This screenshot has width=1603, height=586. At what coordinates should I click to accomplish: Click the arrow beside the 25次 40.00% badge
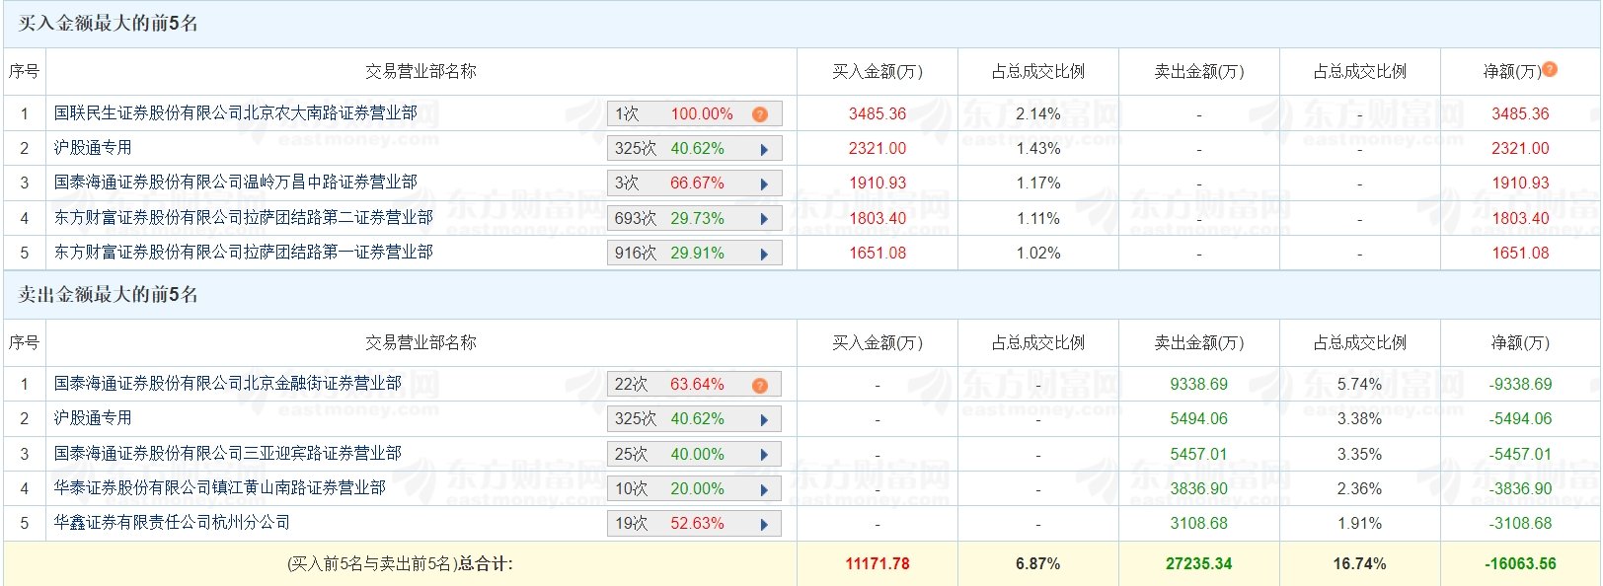pyautogui.click(x=762, y=453)
